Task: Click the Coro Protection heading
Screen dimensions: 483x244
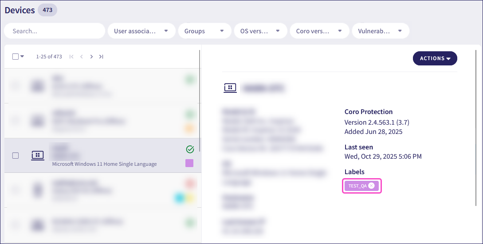Action: [x=369, y=112]
